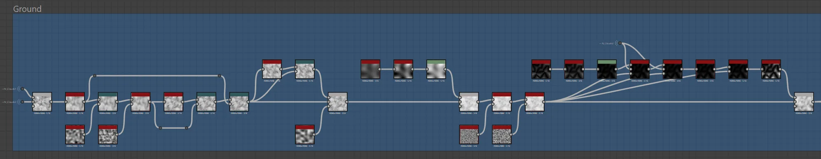Click the output pin of the final gray node
The image size is (821, 159).
click(x=814, y=102)
